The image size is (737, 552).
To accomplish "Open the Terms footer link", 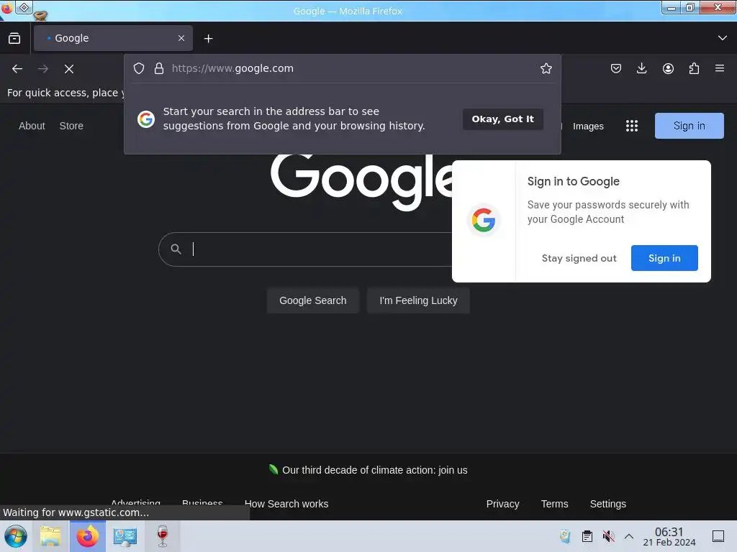I will pyautogui.click(x=554, y=504).
